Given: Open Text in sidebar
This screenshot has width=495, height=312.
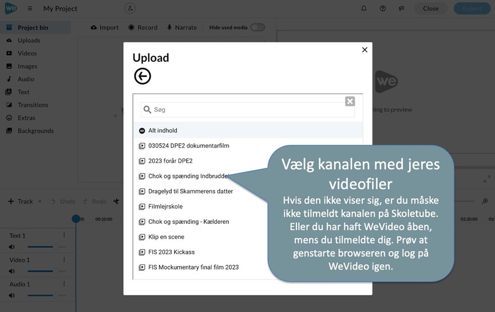Looking at the screenshot, I should [x=23, y=92].
